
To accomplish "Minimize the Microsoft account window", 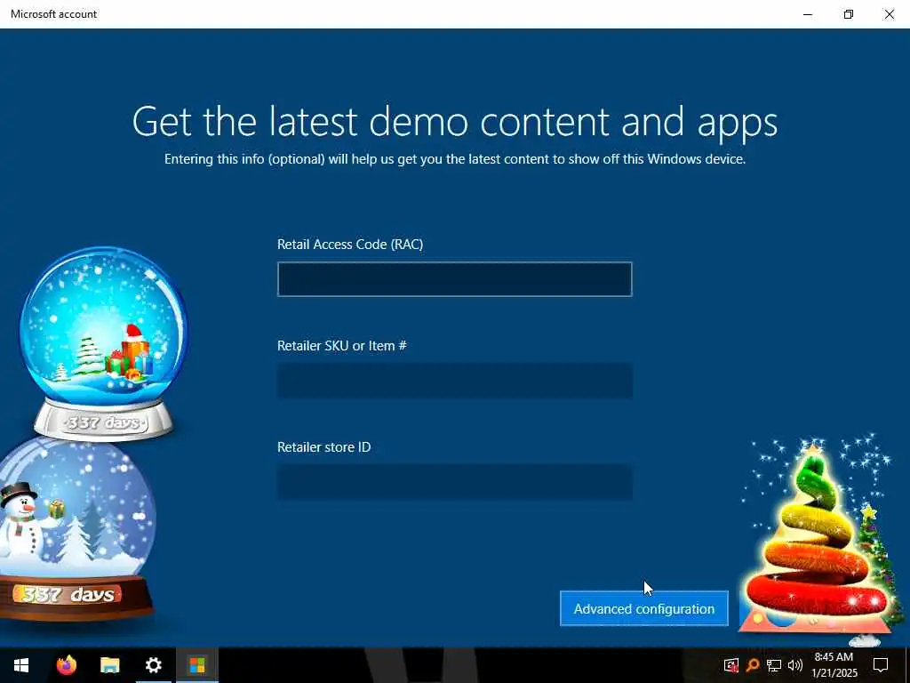I will (808, 14).
